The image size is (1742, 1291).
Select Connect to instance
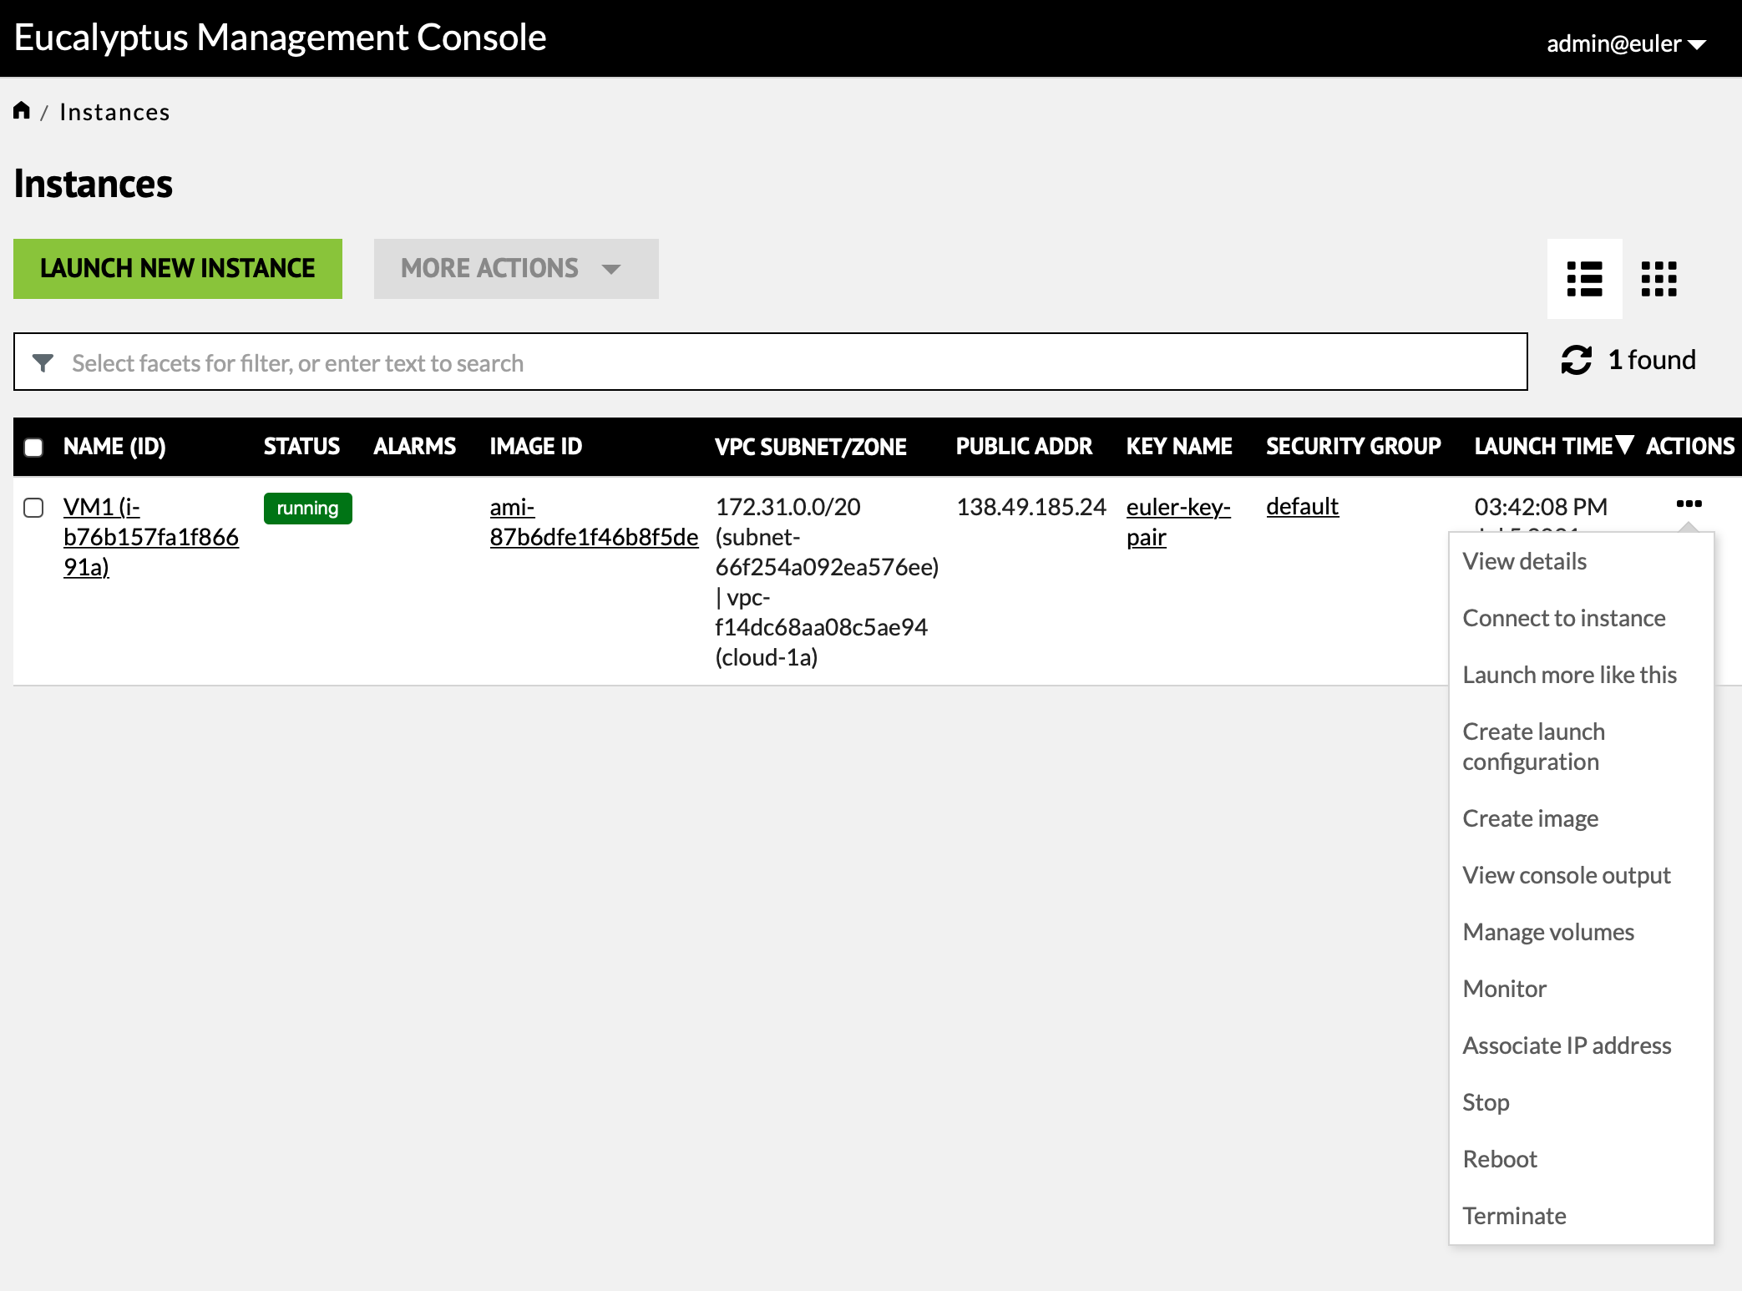tap(1563, 618)
